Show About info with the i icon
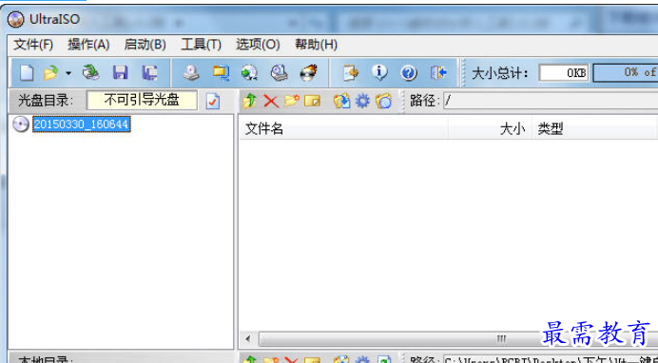658x363 pixels. click(x=379, y=73)
